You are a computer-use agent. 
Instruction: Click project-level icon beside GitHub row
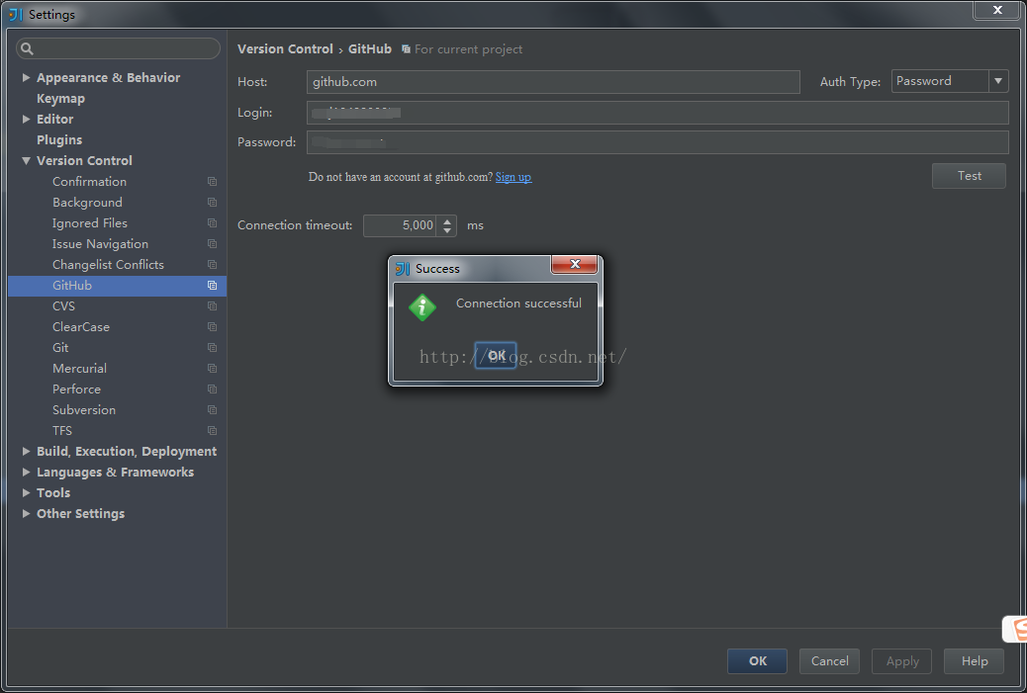[212, 286]
